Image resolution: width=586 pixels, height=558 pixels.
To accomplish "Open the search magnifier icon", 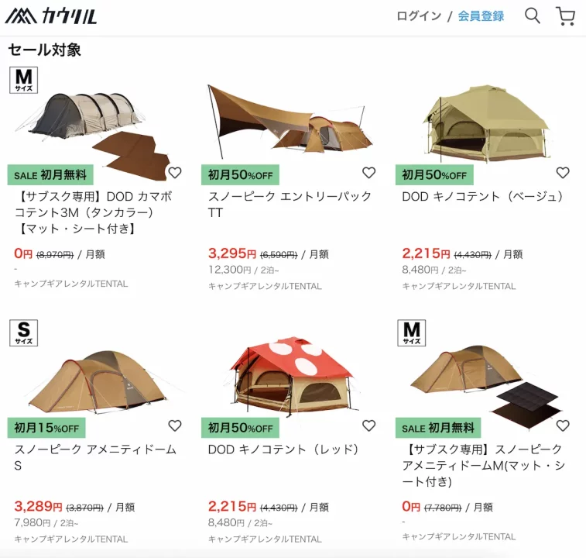I will pos(533,15).
